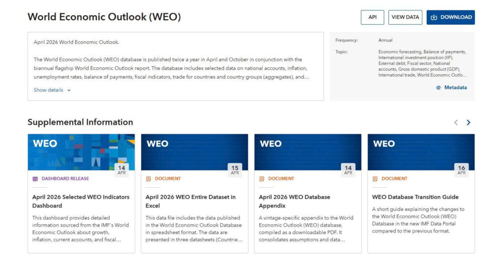Click the 16 APR date badge

tap(462, 170)
